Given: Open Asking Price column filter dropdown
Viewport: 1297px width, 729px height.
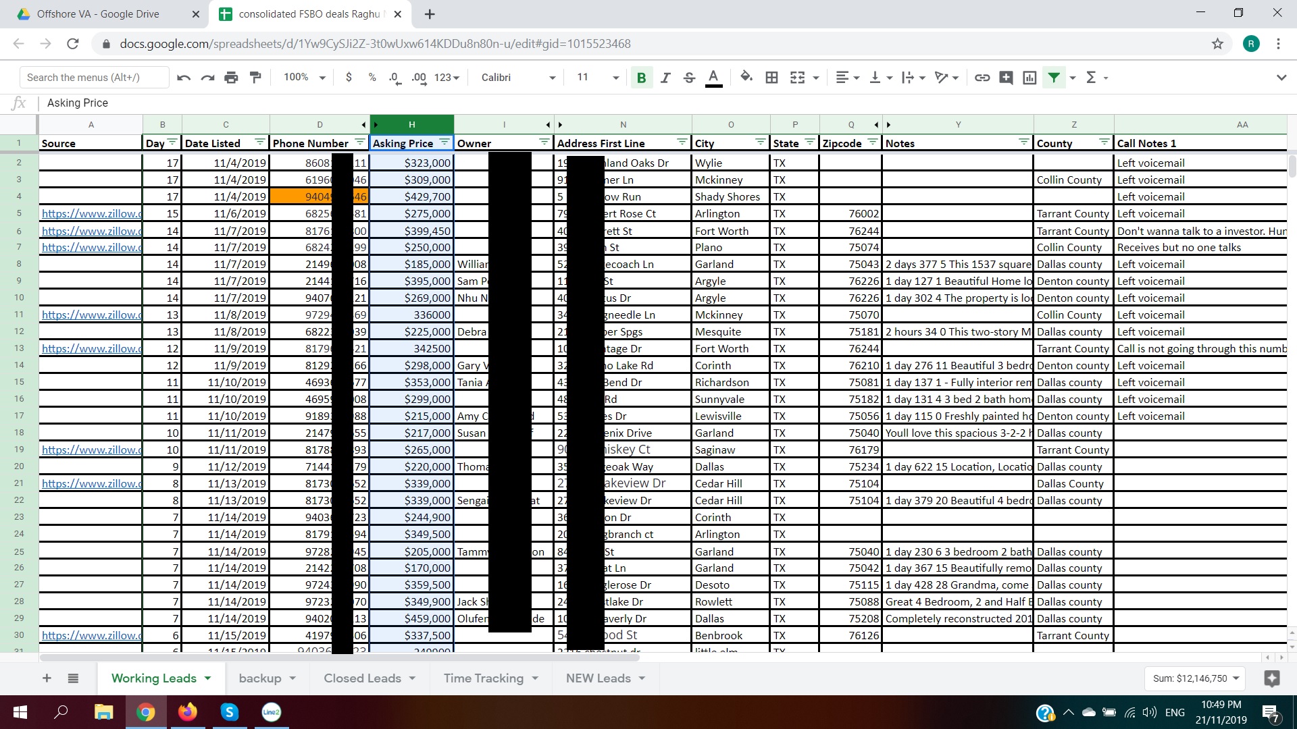Looking at the screenshot, I should click(444, 142).
